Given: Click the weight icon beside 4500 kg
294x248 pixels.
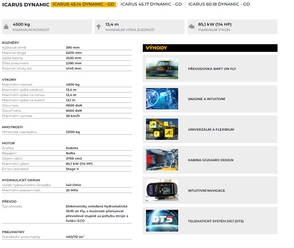Looking at the screenshot, I should tap(6, 27).
